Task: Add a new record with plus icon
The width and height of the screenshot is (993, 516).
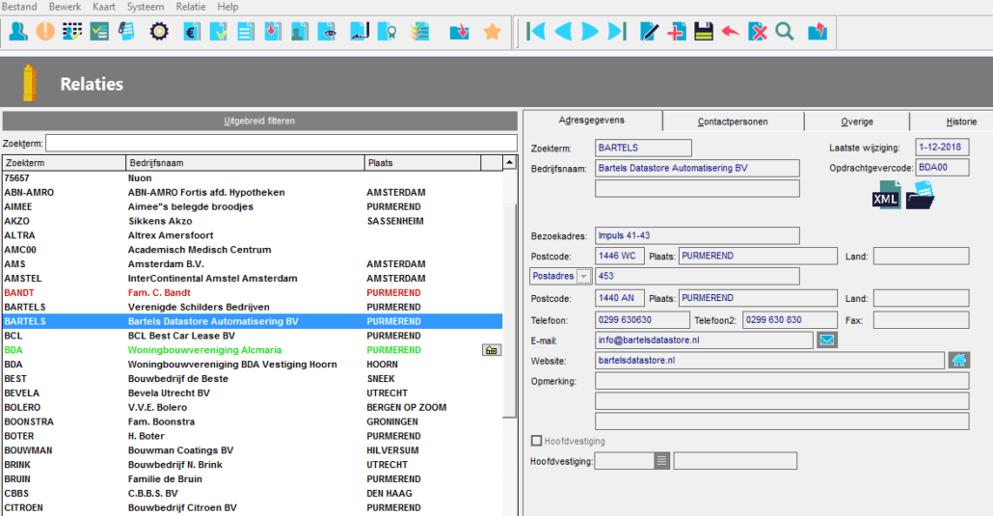Action: point(677,31)
